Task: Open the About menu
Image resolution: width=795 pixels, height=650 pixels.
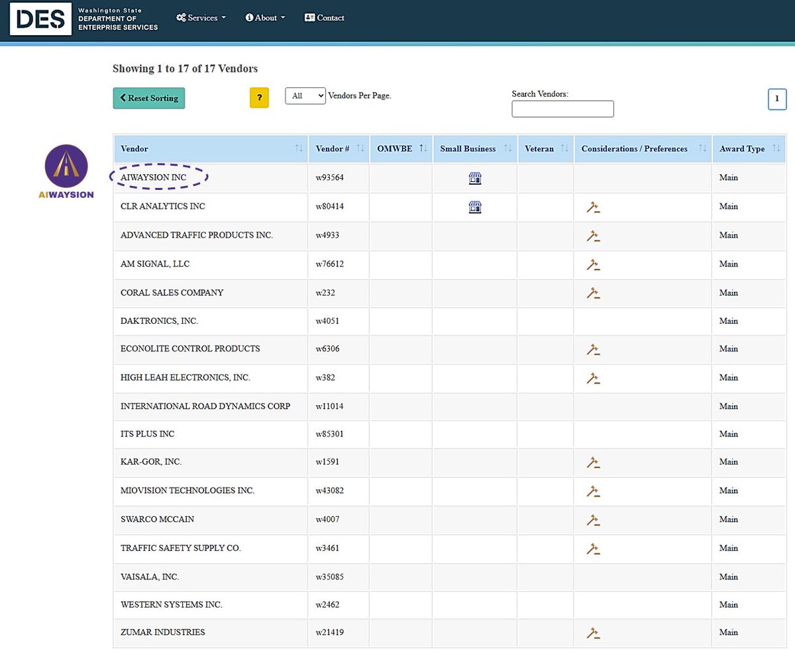Action: pyautogui.click(x=265, y=18)
